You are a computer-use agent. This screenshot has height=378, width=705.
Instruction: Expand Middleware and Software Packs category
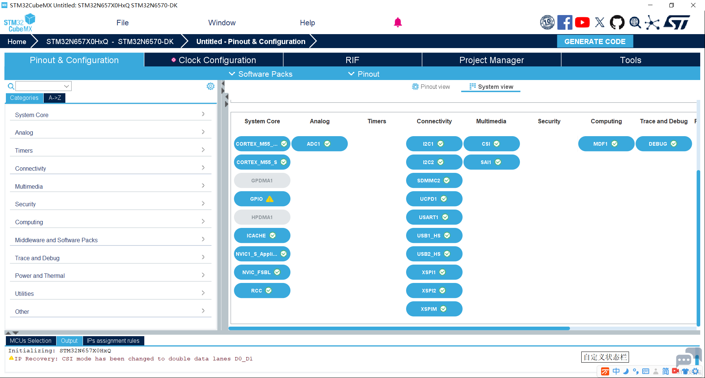tap(111, 240)
